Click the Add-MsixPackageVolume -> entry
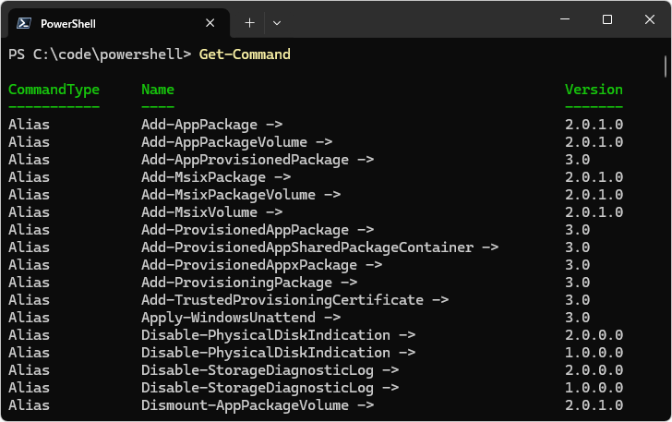 coord(241,195)
